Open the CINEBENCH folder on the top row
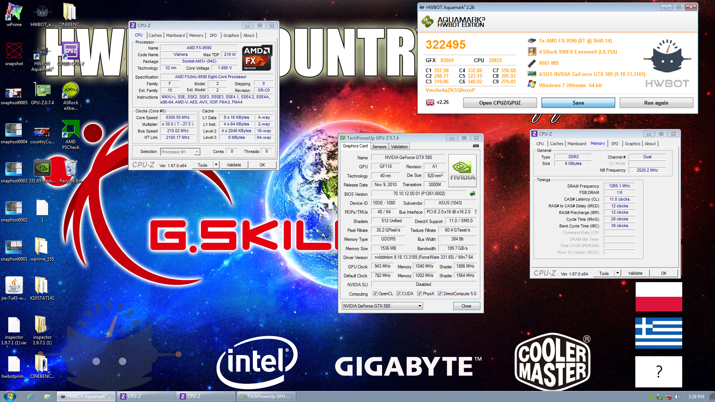 click(70, 15)
